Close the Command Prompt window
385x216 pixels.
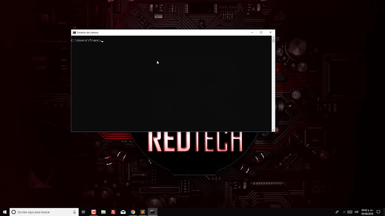point(270,32)
